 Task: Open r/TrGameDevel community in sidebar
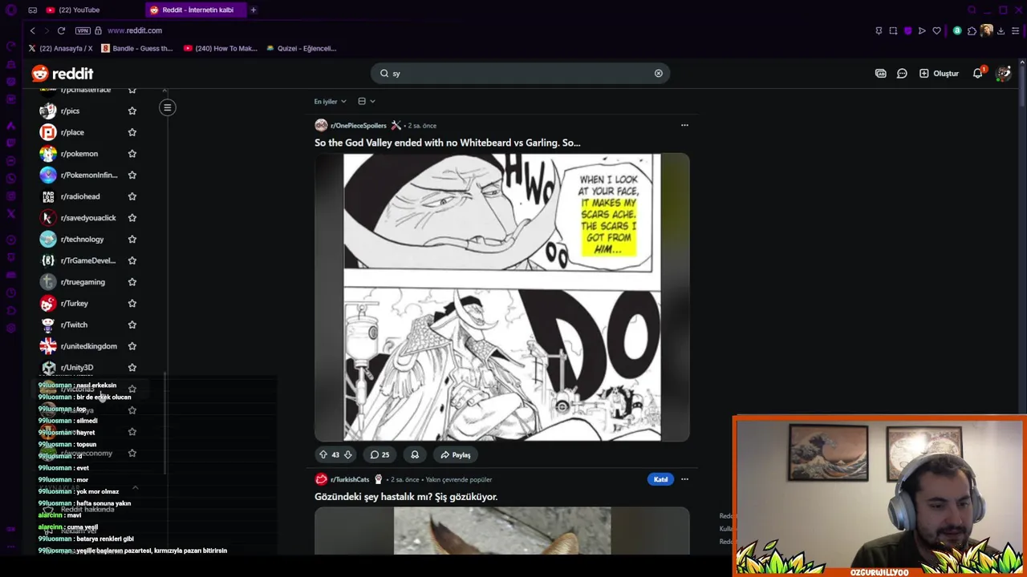tap(88, 260)
